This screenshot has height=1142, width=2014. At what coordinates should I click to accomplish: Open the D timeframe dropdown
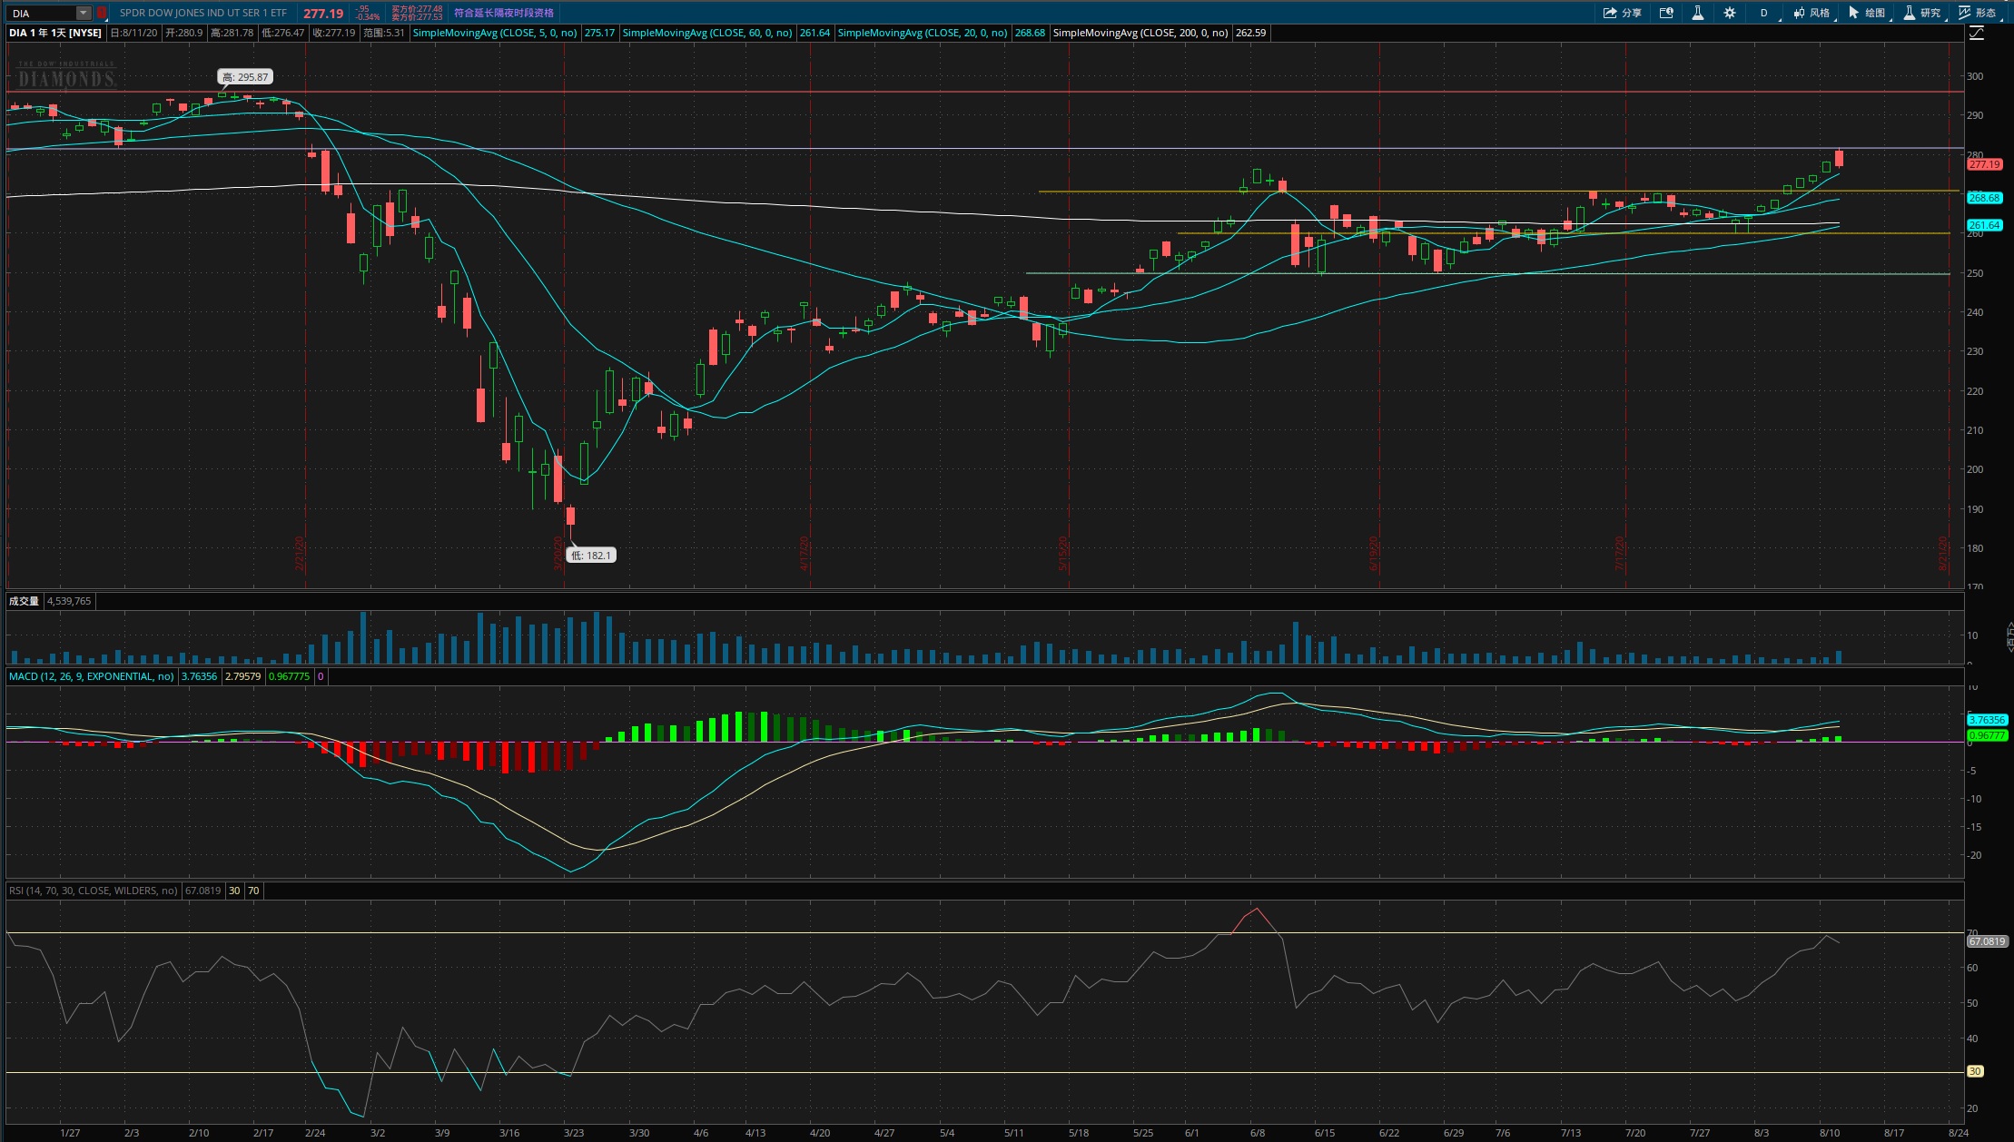coord(1765,13)
